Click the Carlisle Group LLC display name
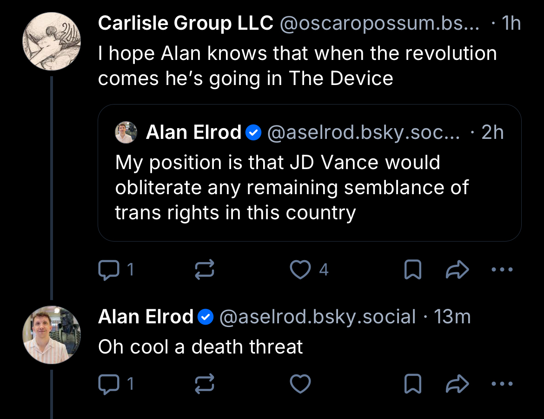Viewport: 544px width, 419px height. (x=185, y=23)
